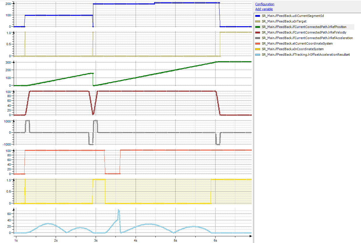
Task: Select the lrRefAcceleration legend entry
Action: point(307,38)
